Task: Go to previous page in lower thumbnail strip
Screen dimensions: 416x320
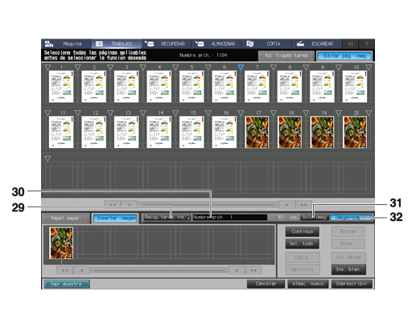Action: pos(81,270)
